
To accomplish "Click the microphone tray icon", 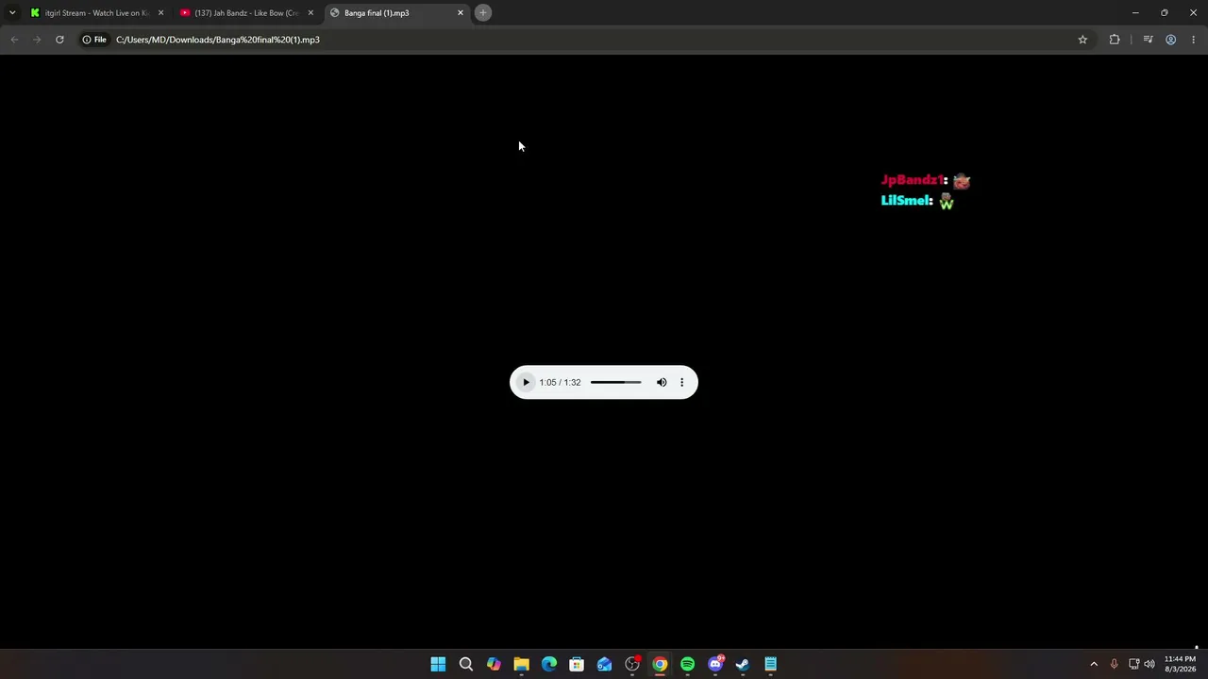I will coord(1114,664).
